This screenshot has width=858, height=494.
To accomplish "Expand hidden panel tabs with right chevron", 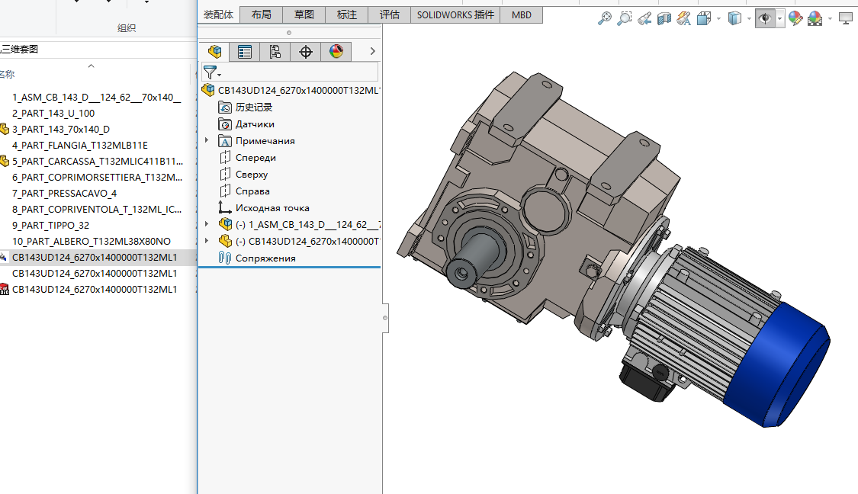I will pos(372,51).
